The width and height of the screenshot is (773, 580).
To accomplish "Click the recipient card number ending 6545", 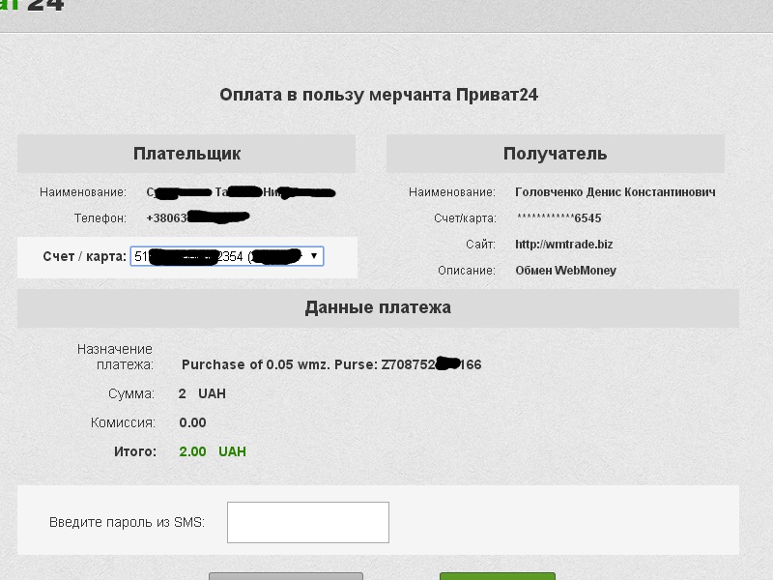I will tap(558, 218).
